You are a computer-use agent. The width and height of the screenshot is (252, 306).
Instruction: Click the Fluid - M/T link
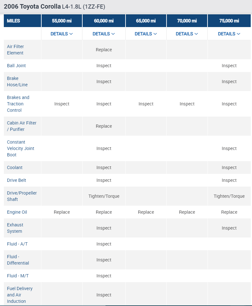[18, 276]
